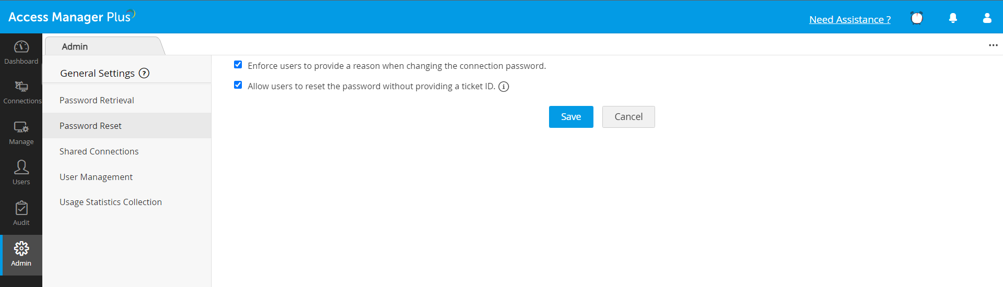Toggle allow reset without ticket ID checkbox
This screenshot has height=287, width=1003.
pos(238,85)
